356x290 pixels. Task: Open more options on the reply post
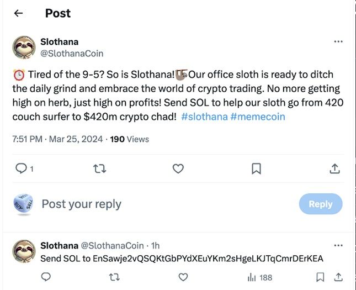coord(338,245)
